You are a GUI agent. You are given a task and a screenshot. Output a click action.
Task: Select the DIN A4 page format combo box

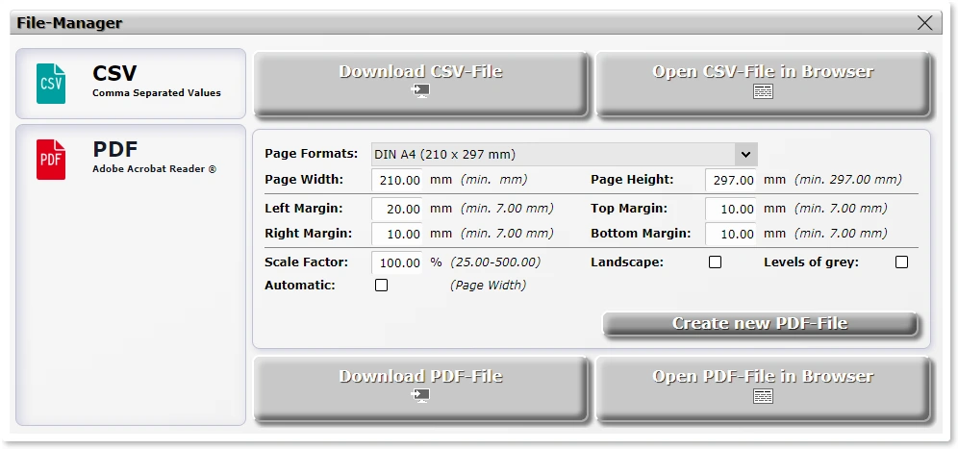pos(550,155)
